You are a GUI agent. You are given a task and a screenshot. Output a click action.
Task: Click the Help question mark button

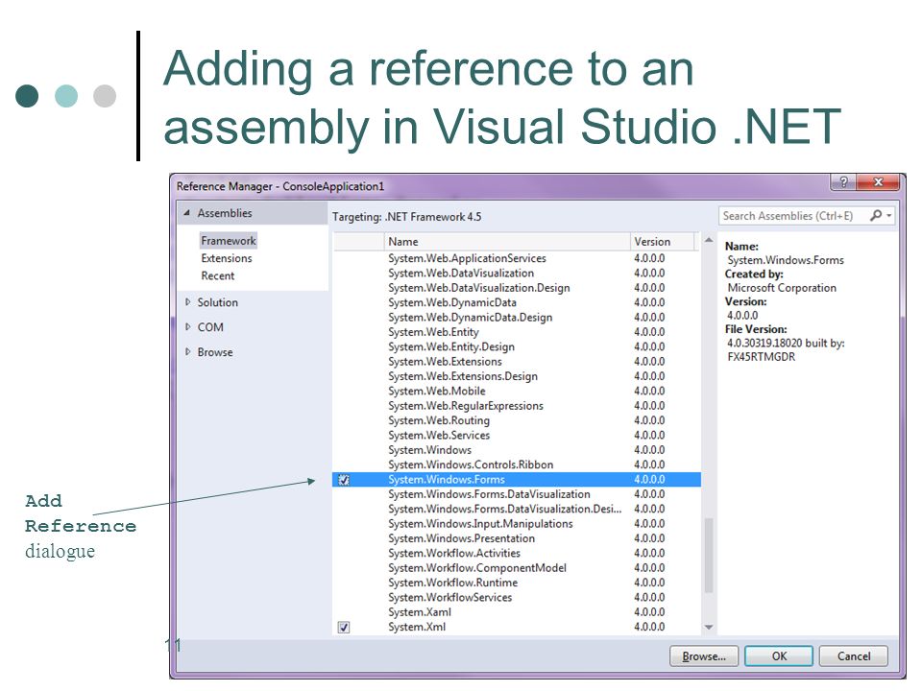coord(844,182)
